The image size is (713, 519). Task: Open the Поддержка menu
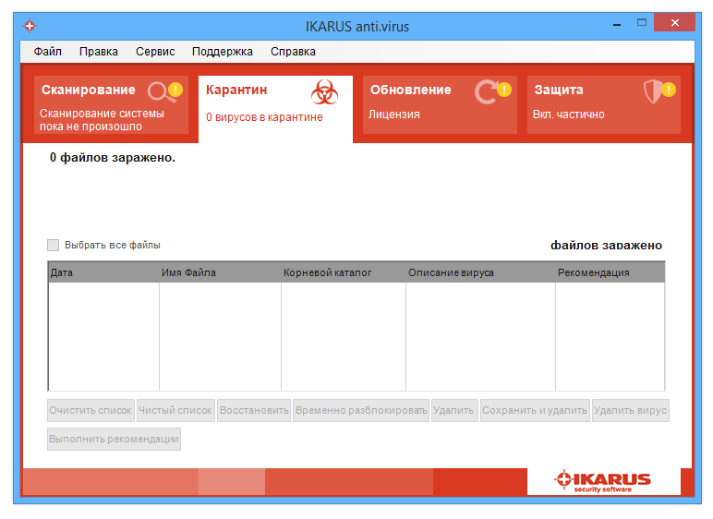tap(223, 52)
